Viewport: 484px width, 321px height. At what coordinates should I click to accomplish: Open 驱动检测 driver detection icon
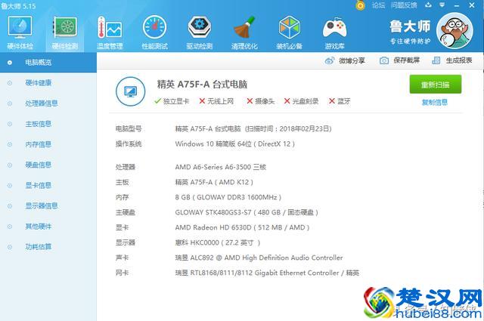[200, 32]
